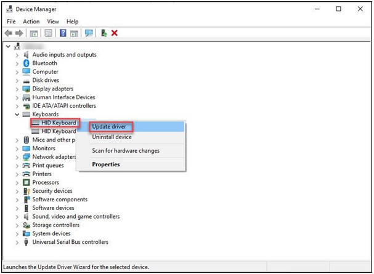Click the Back arrow in the toolbar

tap(8, 33)
